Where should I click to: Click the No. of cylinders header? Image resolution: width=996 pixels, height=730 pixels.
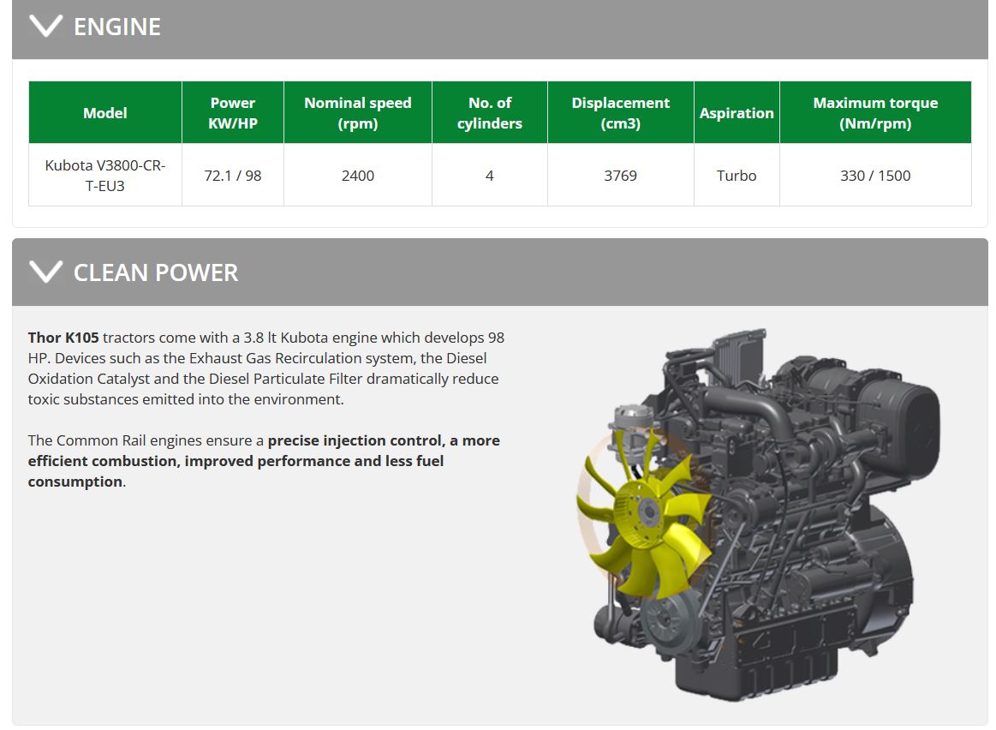click(490, 113)
